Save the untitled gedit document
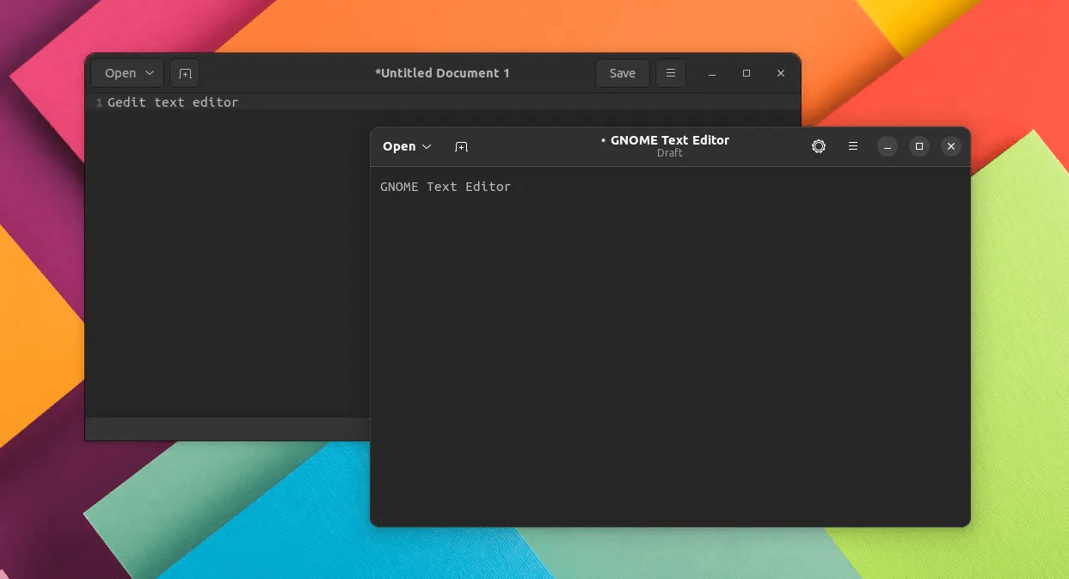The height and width of the screenshot is (579, 1069). click(x=622, y=73)
